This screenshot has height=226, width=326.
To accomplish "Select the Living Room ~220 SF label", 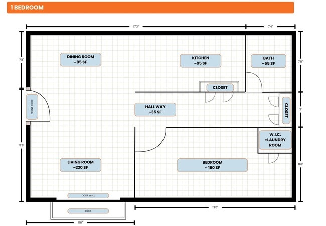I will click(80, 165).
